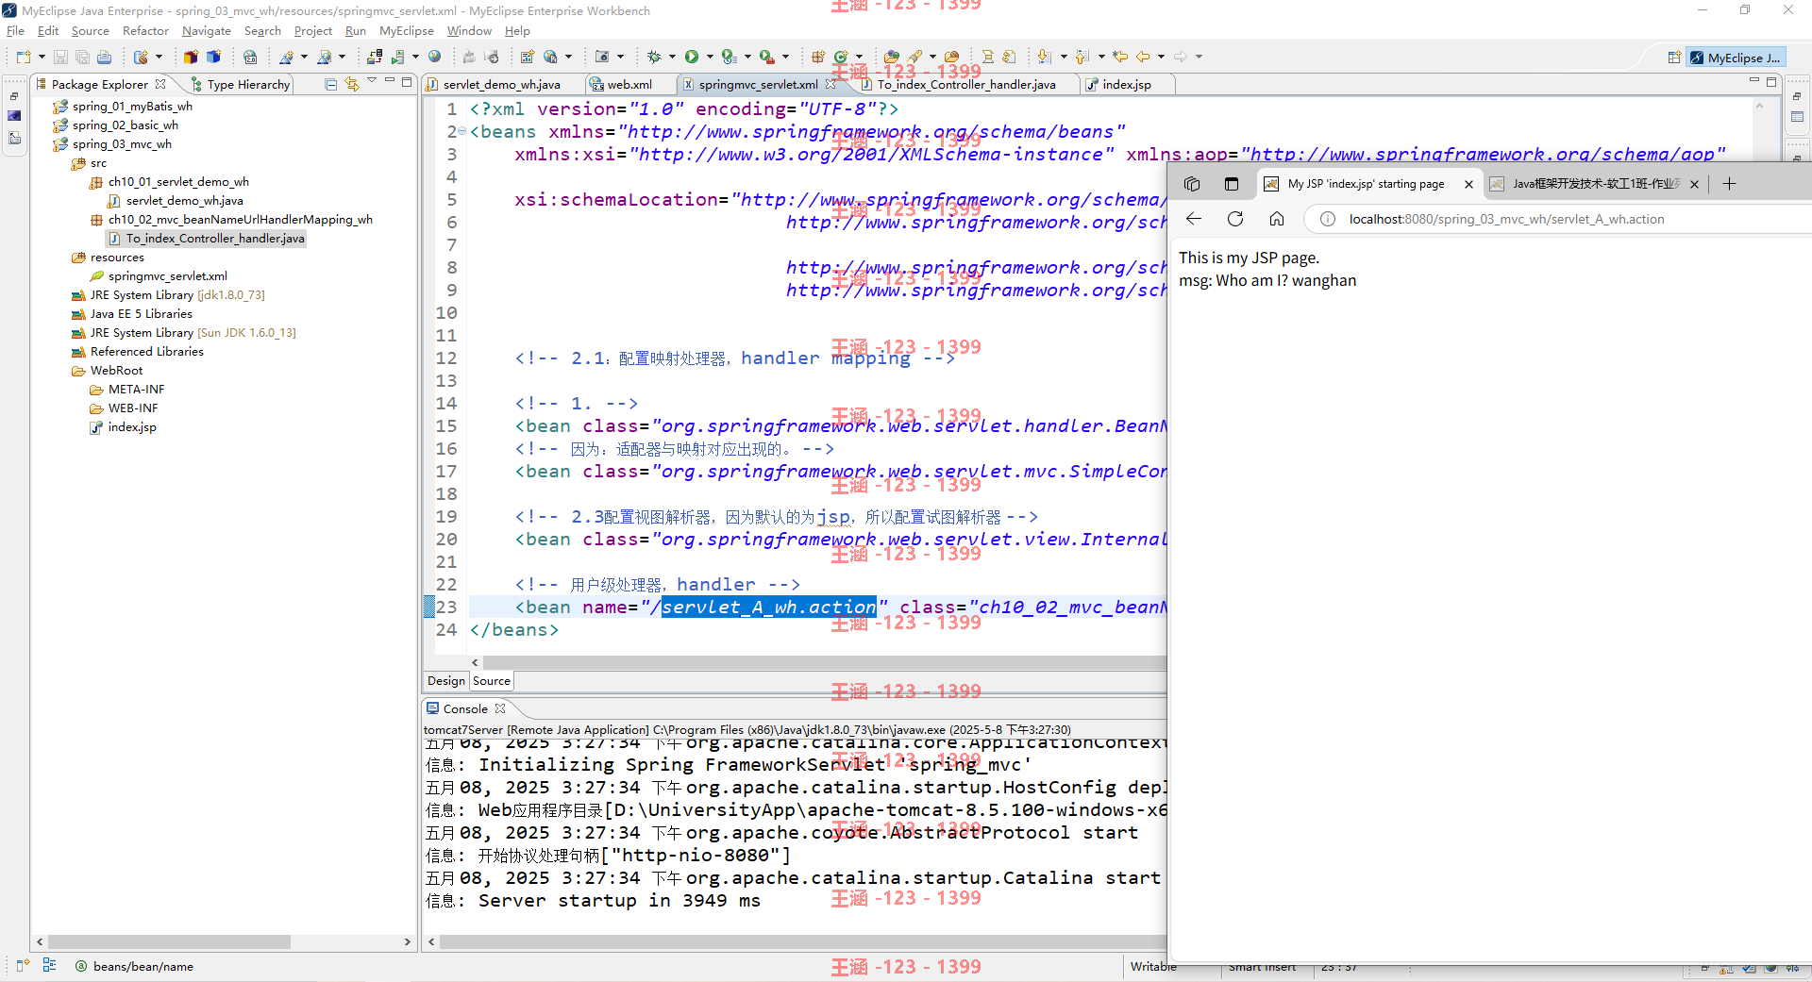The width and height of the screenshot is (1812, 982).
Task: Open the Refactor menu
Action: tap(145, 31)
